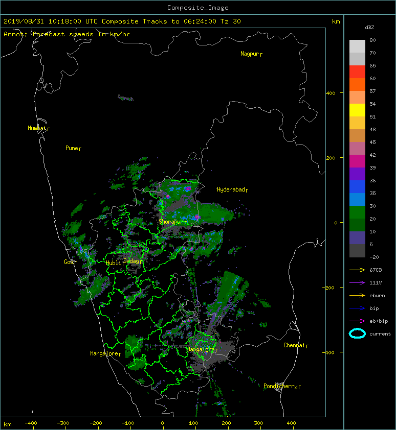Click the 45 value on the dBZ scale
The width and height of the screenshot is (396, 430).
click(x=372, y=142)
